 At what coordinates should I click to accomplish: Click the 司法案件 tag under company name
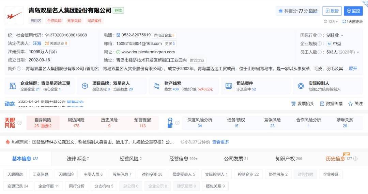click(x=94, y=21)
